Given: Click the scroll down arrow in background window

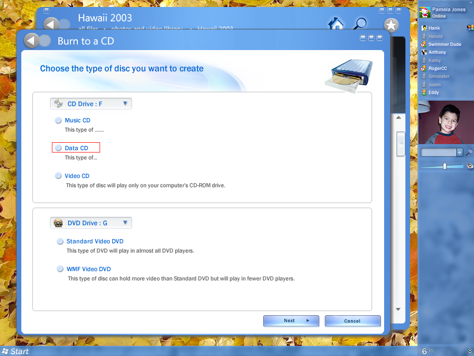Looking at the screenshot, I should 398,309.
